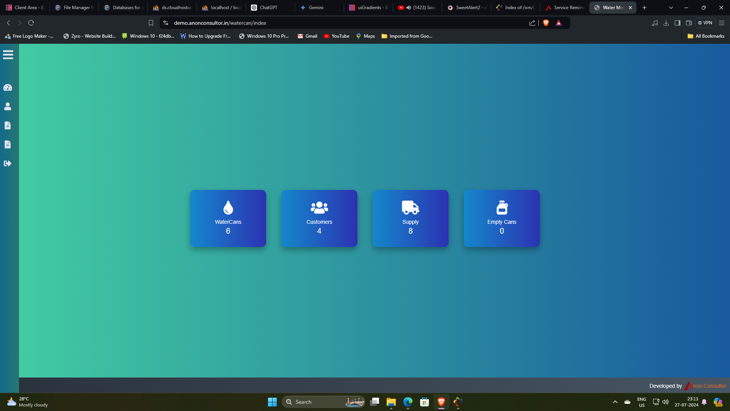Viewport: 730px width, 411px height.
Task: Share the current page
Action: 532,23
